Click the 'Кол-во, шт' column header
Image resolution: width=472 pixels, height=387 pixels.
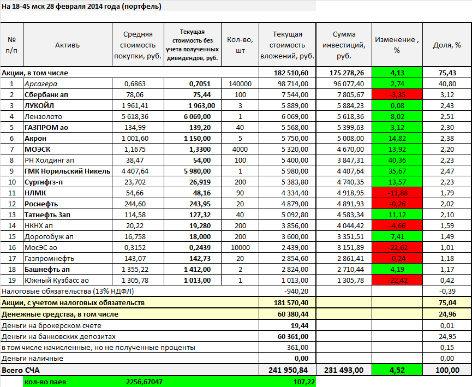240,45
